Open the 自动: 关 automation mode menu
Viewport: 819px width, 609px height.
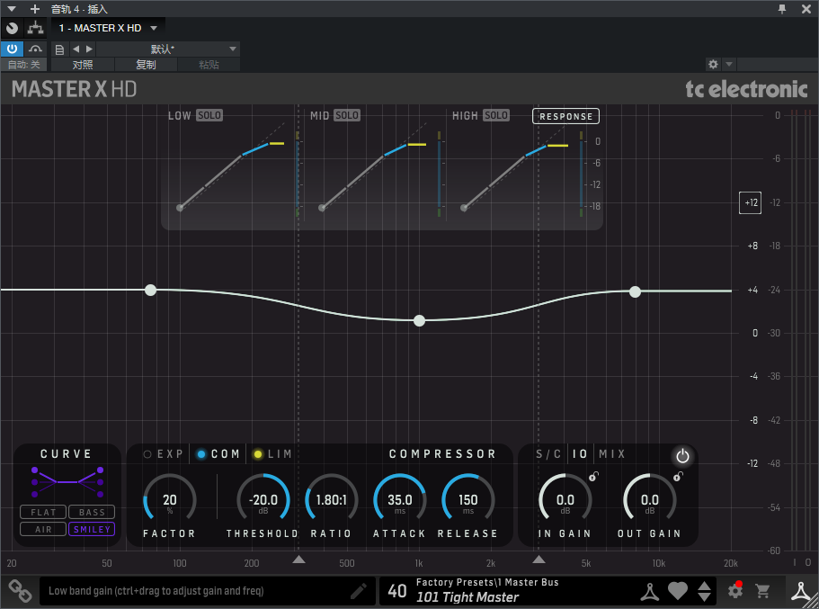point(23,64)
